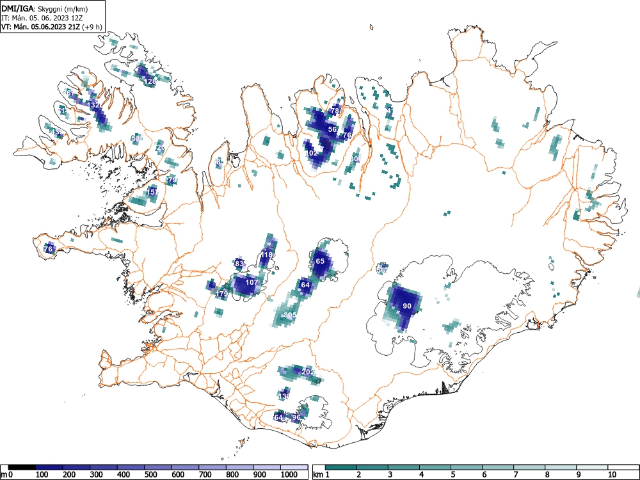The height and width of the screenshot is (480, 640).
Task: Click the '102' visibility value on the map
Action: 312,154
